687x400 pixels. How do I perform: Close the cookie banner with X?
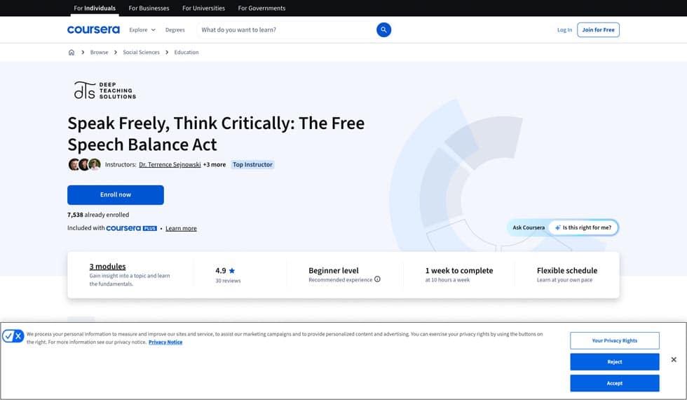[674, 359]
